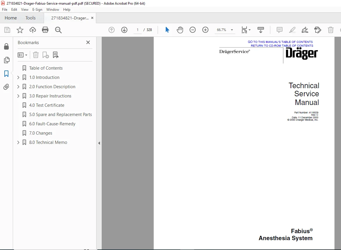The height and width of the screenshot is (250, 341).
Task: Click the toolbar trash delete icon
Action: point(331,30)
